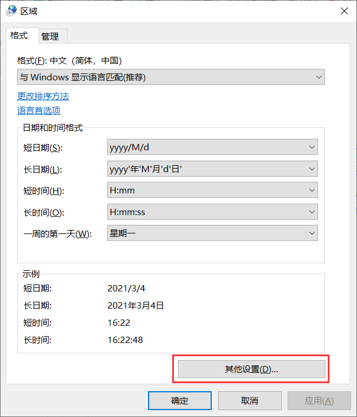Click the 短时间(H): field label

click(x=44, y=190)
